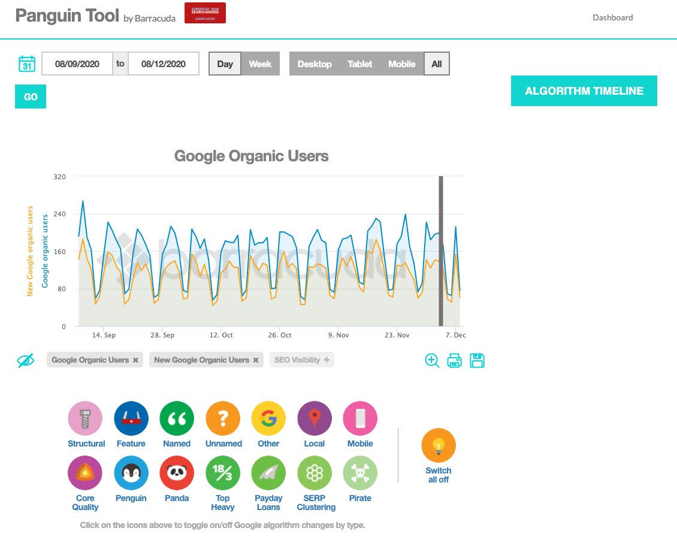Viewport: 677px width, 543px height.
Task: Click the Switch all off lightbulb
Action: click(439, 445)
